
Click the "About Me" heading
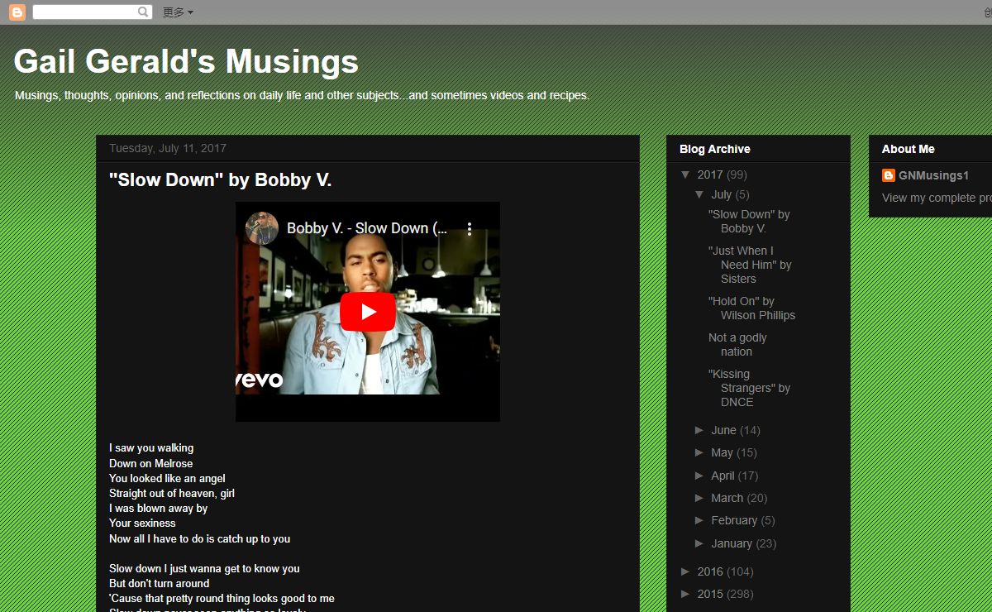click(908, 149)
